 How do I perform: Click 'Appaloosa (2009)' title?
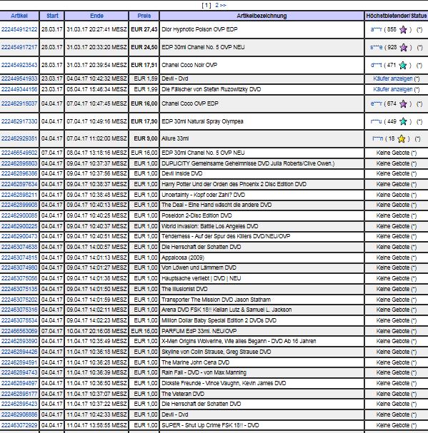coord(183,258)
